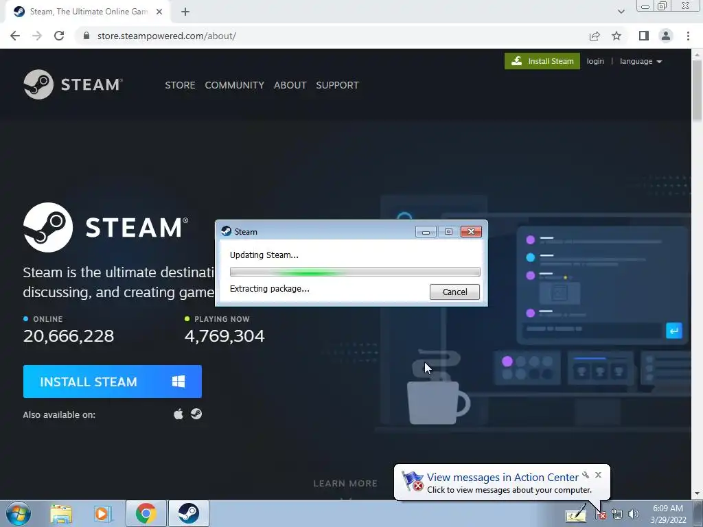
Task: Click the Apple macOS download icon
Action: [x=178, y=414]
